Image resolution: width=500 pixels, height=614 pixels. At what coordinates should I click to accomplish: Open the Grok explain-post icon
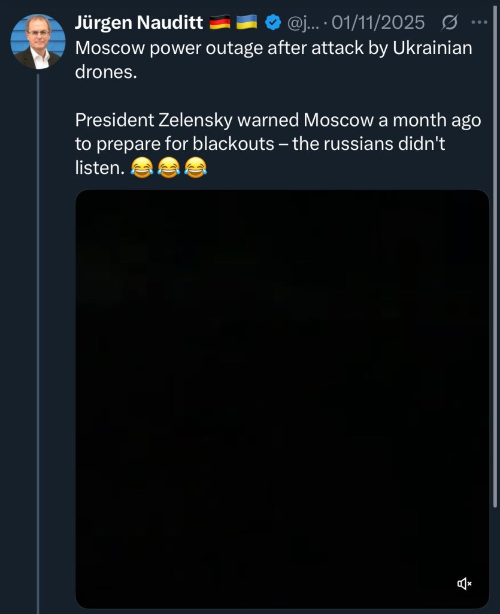tap(449, 23)
